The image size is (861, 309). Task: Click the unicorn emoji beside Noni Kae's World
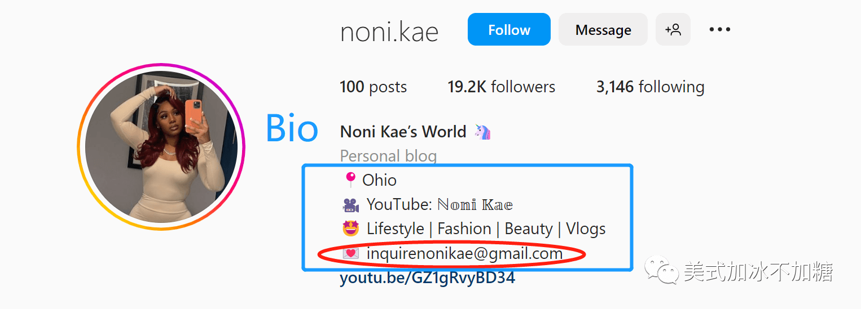click(x=482, y=132)
